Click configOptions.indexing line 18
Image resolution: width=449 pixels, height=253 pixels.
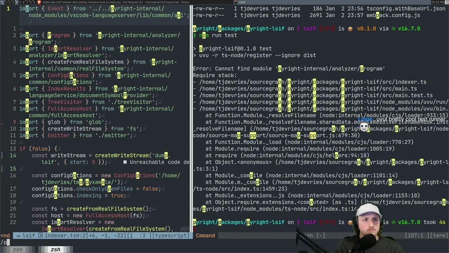coord(79,195)
